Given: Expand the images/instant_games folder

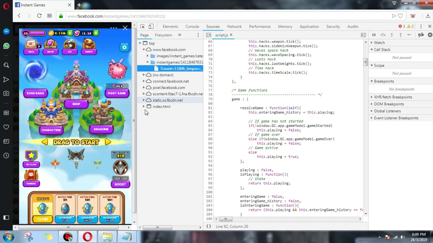Looking at the screenshot, I should tap(147, 56).
